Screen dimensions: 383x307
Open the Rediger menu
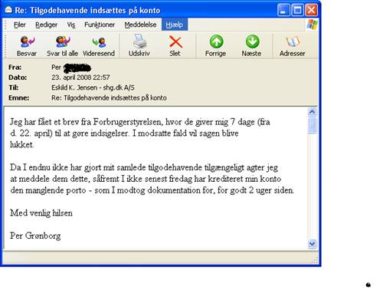(x=46, y=25)
